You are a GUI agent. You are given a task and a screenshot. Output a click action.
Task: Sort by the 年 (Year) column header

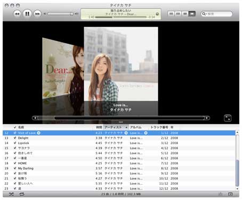[x=172, y=127]
